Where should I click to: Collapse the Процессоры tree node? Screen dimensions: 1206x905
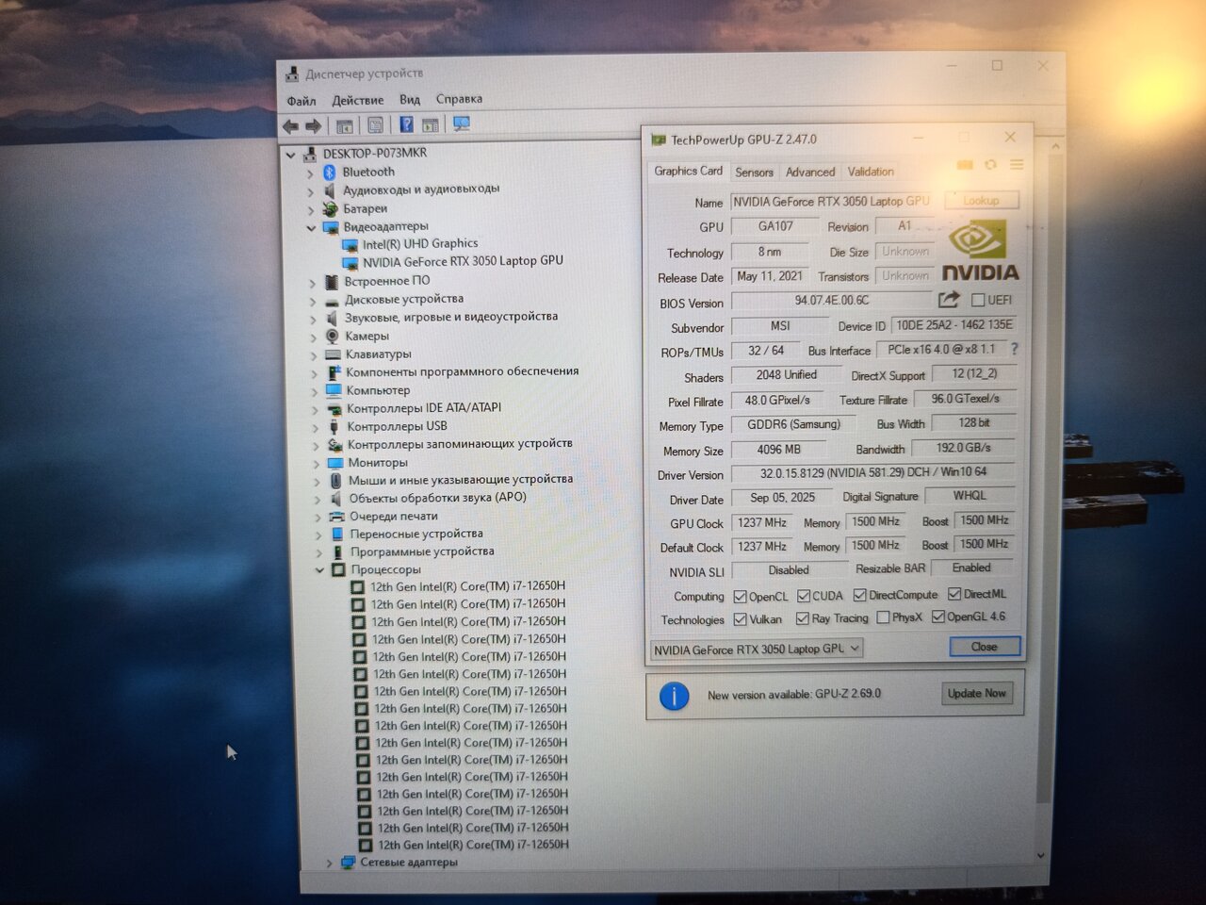click(x=319, y=570)
